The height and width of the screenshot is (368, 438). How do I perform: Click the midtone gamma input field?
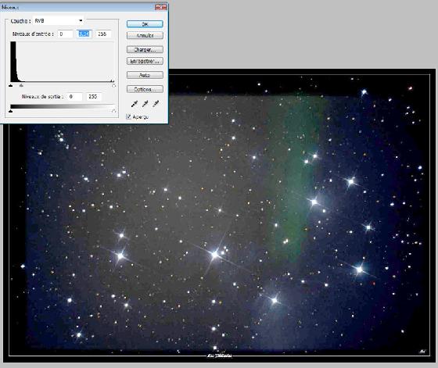coord(84,34)
